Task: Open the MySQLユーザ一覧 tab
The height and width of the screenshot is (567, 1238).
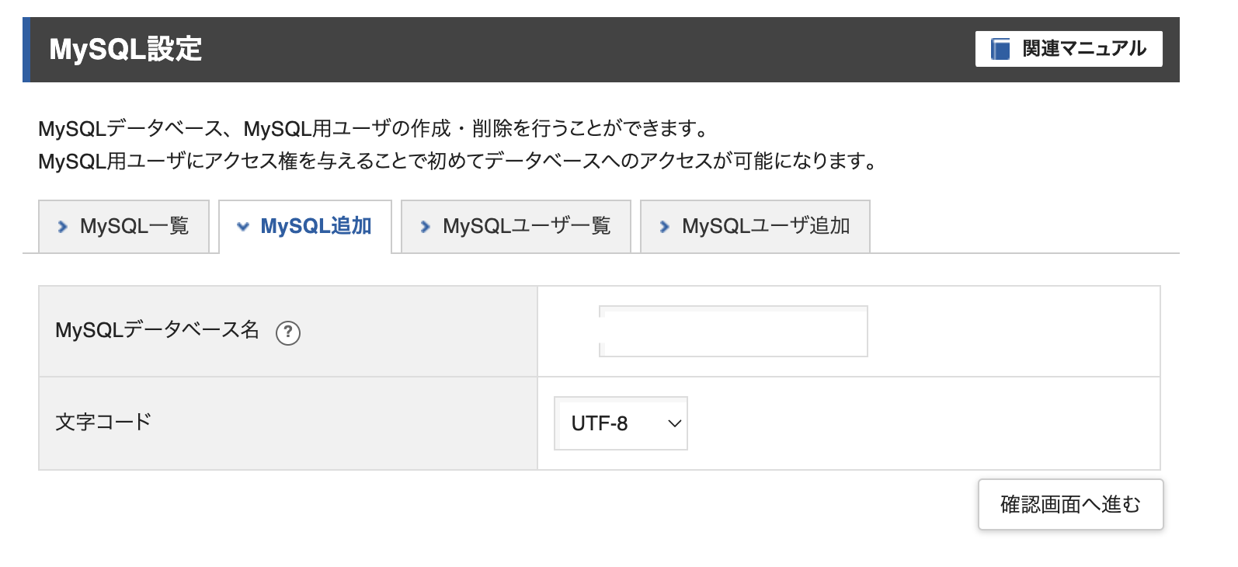Action: (515, 226)
